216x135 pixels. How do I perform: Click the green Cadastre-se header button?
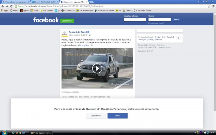[67, 21]
